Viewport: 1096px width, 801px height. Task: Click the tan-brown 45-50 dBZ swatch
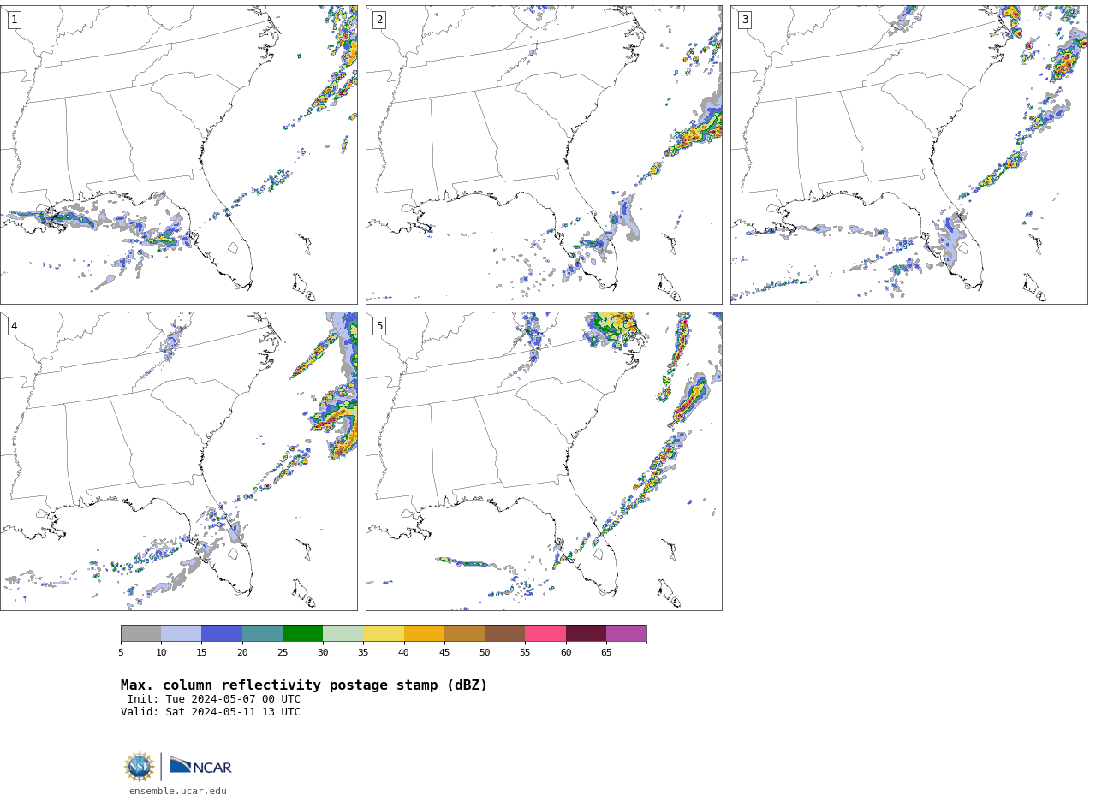click(x=464, y=633)
